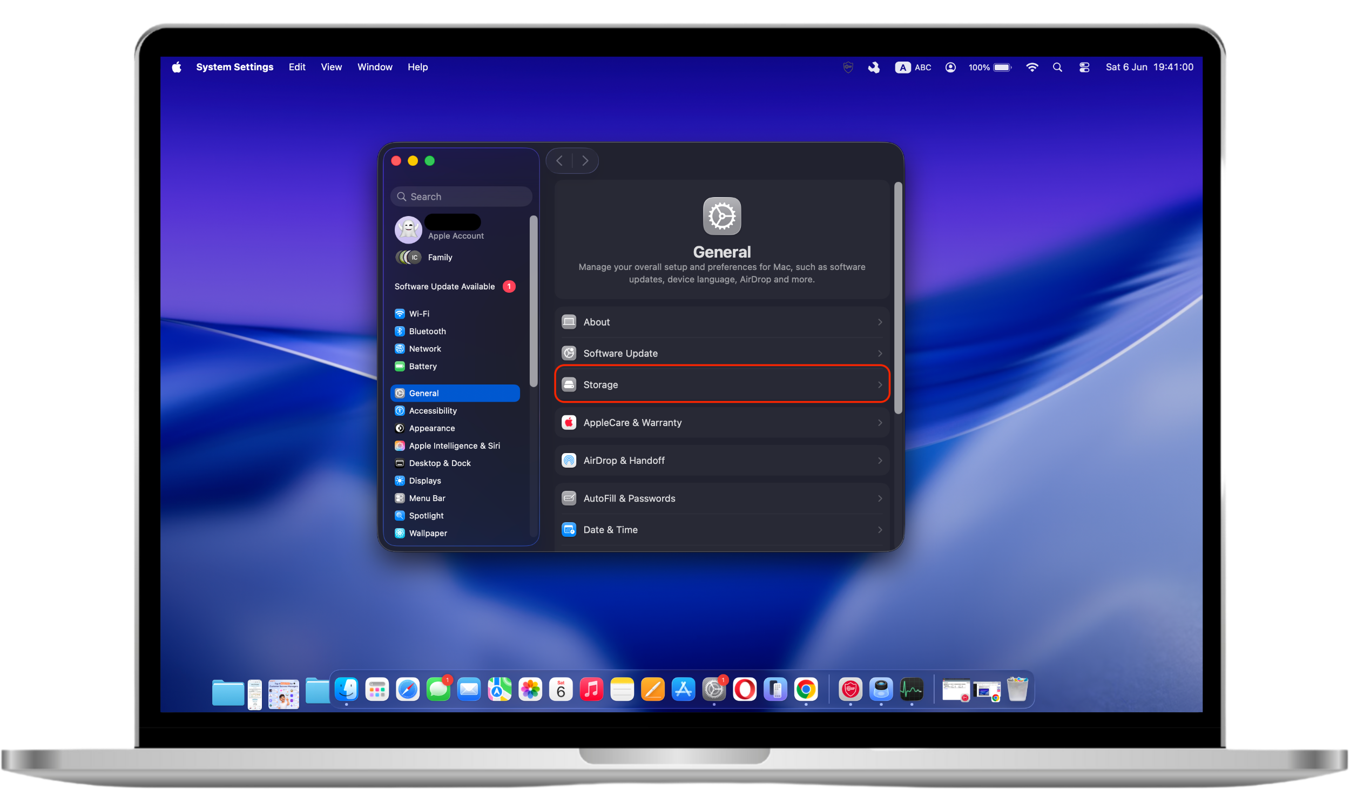Open Notes app from the Dock
Viewport: 1350px width, 810px height.
622,690
